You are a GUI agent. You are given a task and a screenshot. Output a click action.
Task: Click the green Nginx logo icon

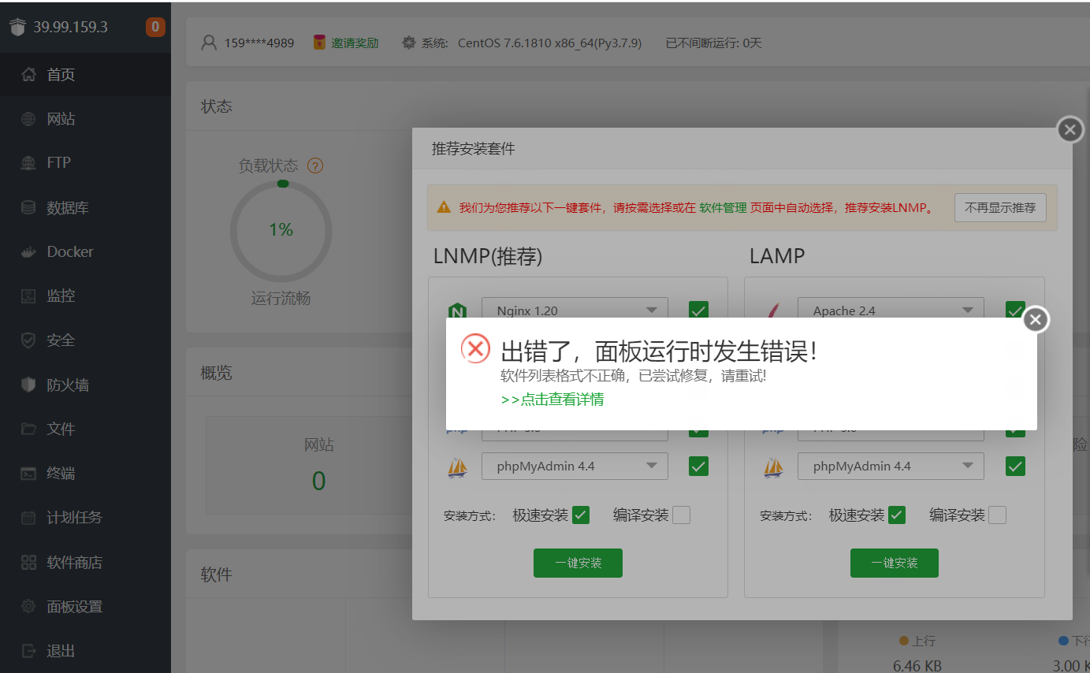pos(457,310)
